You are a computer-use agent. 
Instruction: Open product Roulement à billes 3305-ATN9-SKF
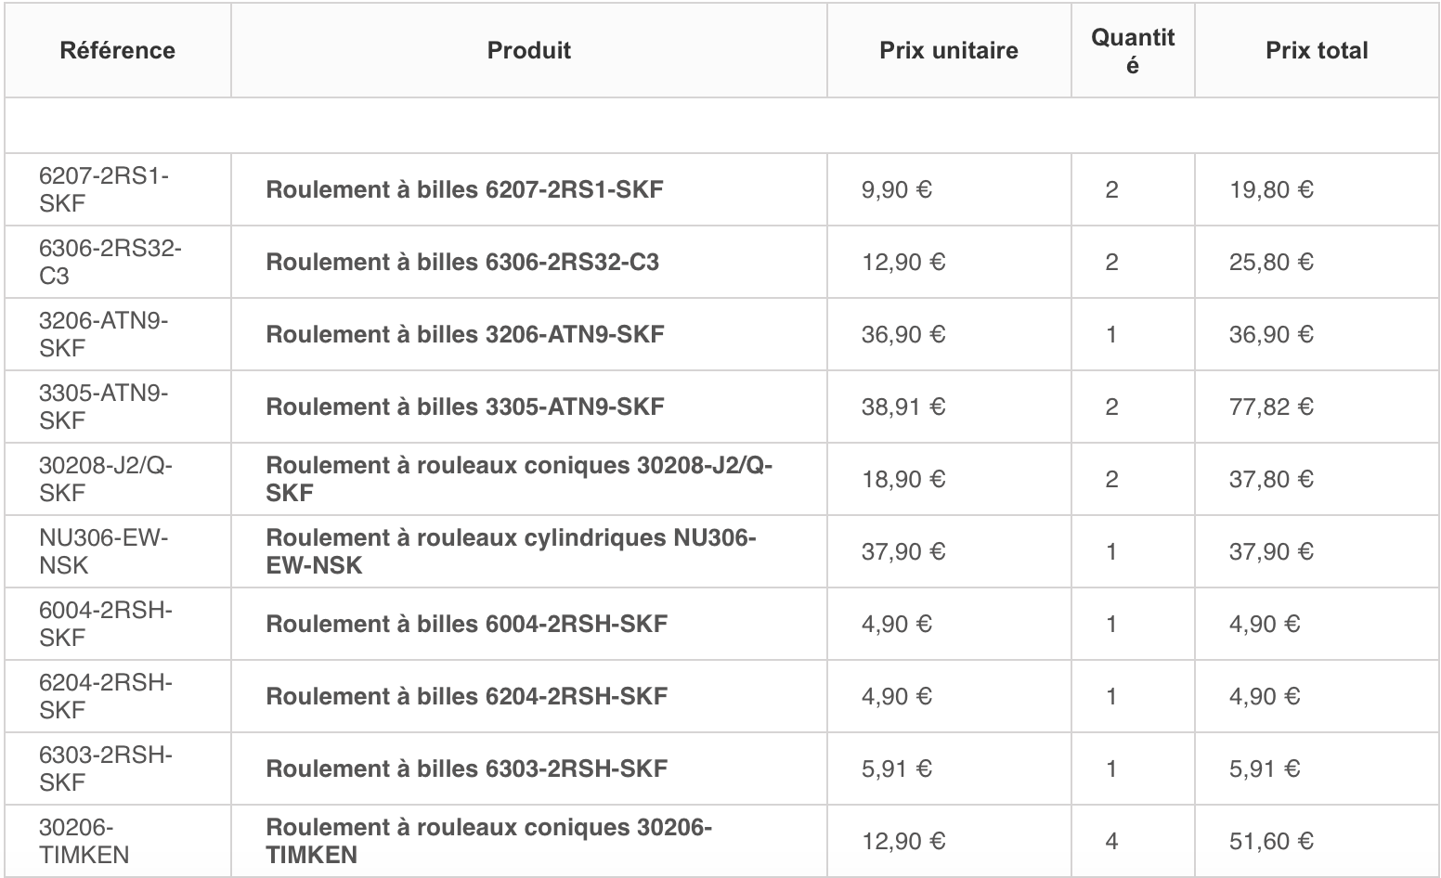pos(465,407)
